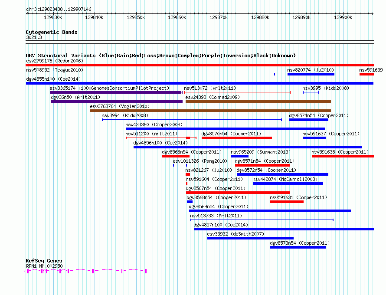Screen dimensions: 386x295
Task: Select the red dgv8570n54 loss bar
Action: tap(237, 138)
